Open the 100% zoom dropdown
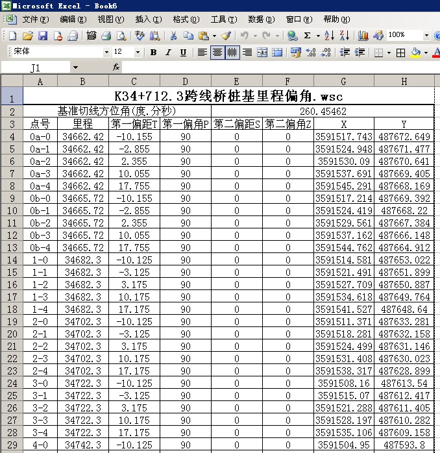 click(426, 36)
